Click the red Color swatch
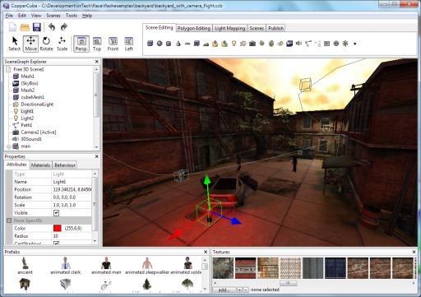421x297 pixels. (x=58, y=228)
